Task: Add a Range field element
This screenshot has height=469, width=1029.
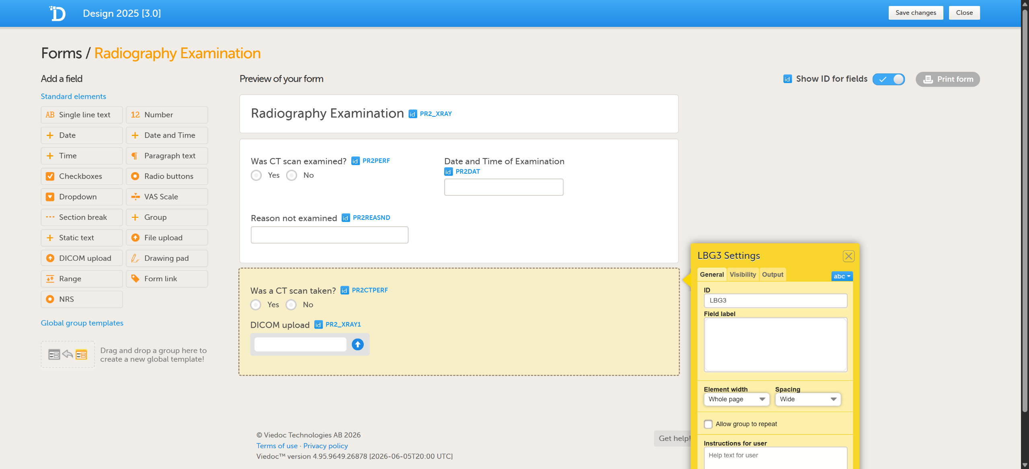Action: click(x=82, y=278)
